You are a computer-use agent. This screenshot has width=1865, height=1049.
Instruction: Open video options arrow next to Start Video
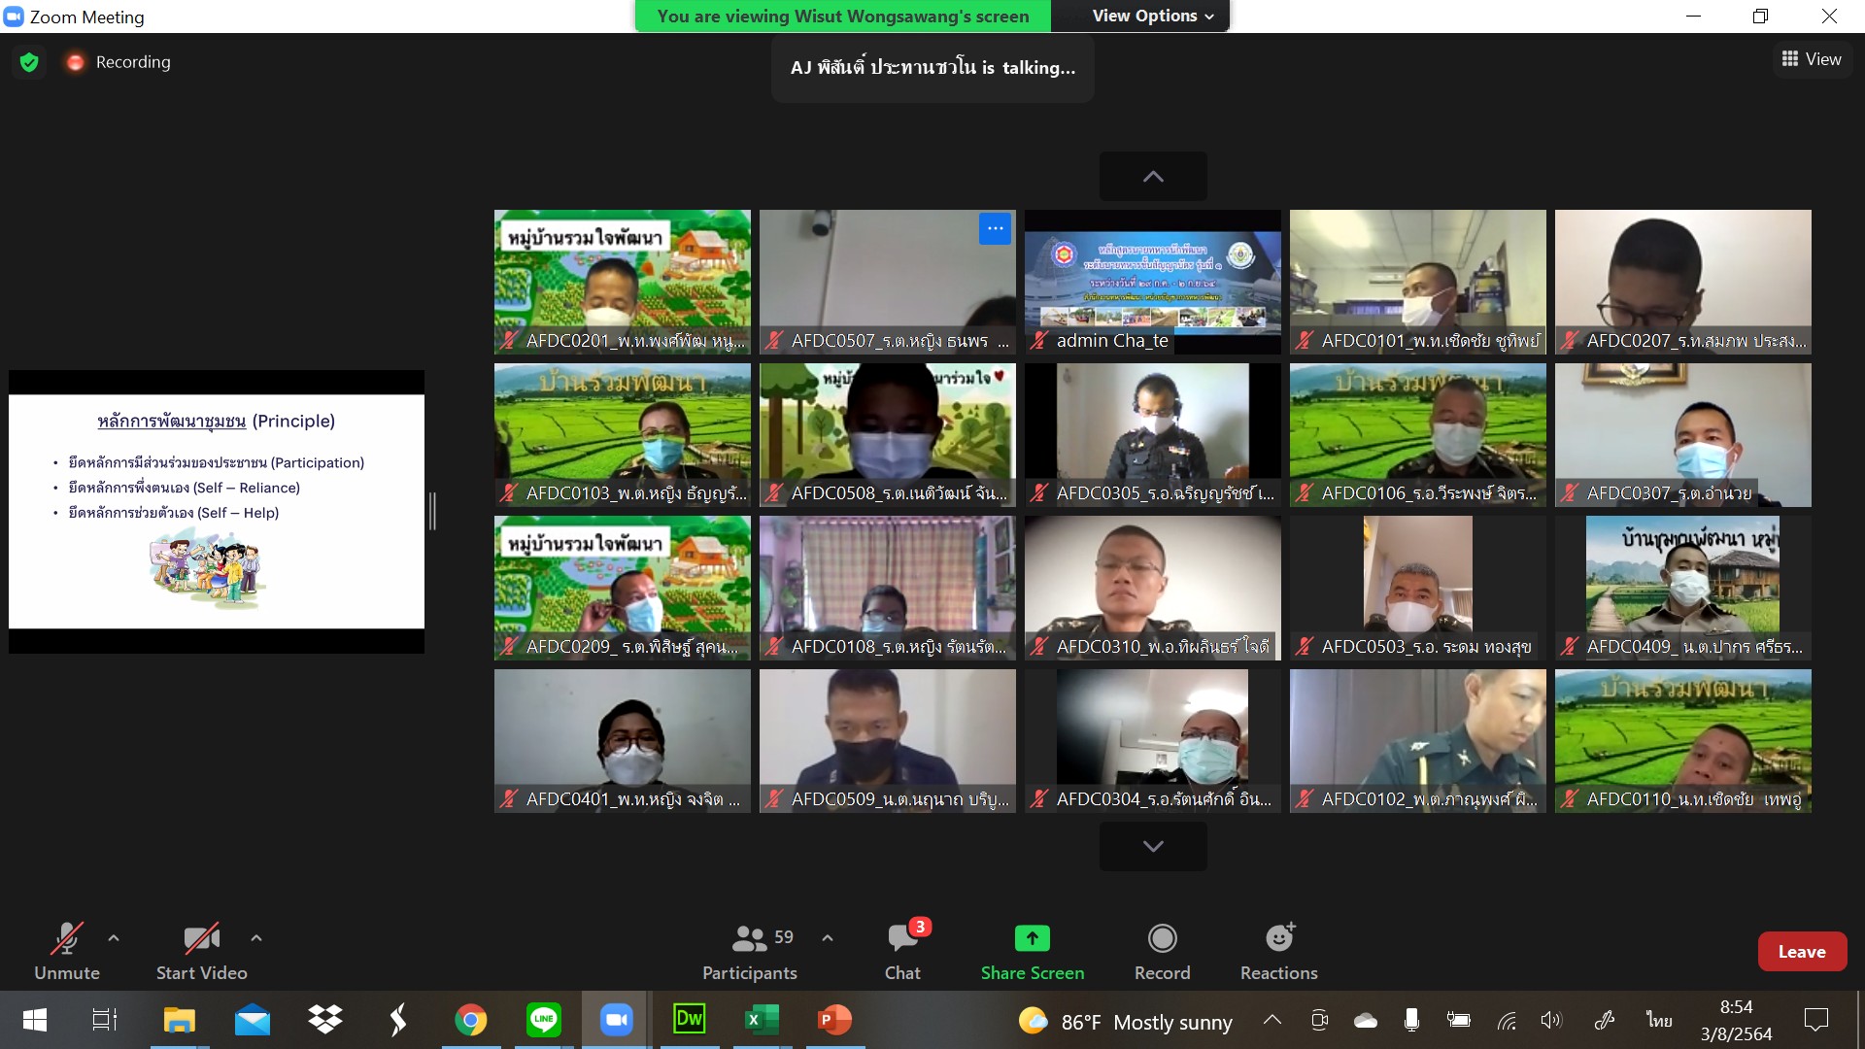(256, 938)
